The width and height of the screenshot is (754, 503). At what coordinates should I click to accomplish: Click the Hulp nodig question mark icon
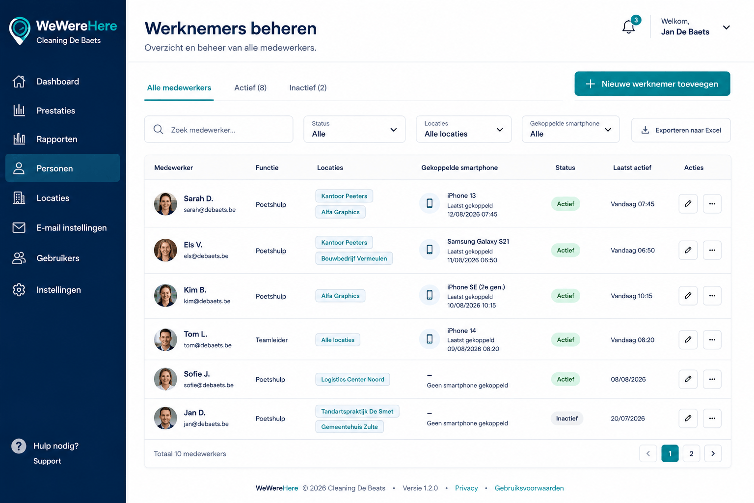(19, 446)
